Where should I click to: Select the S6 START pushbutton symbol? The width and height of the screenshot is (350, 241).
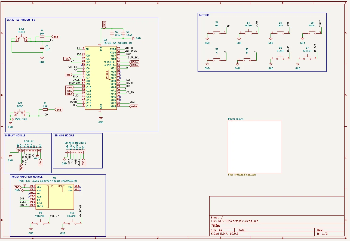pyautogui.click(x=280, y=57)
